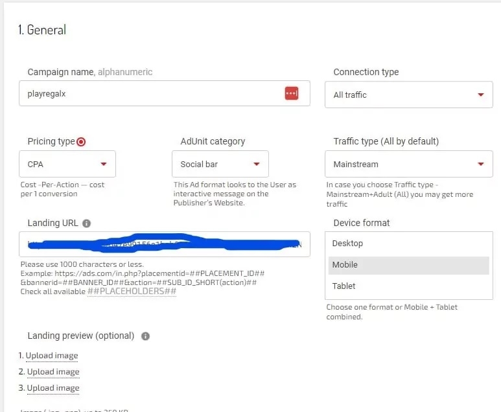Image resolution: width=501 pixels, height=412 pixels.
Task: Click the first Upload image link
Action: tap(52, 356)
